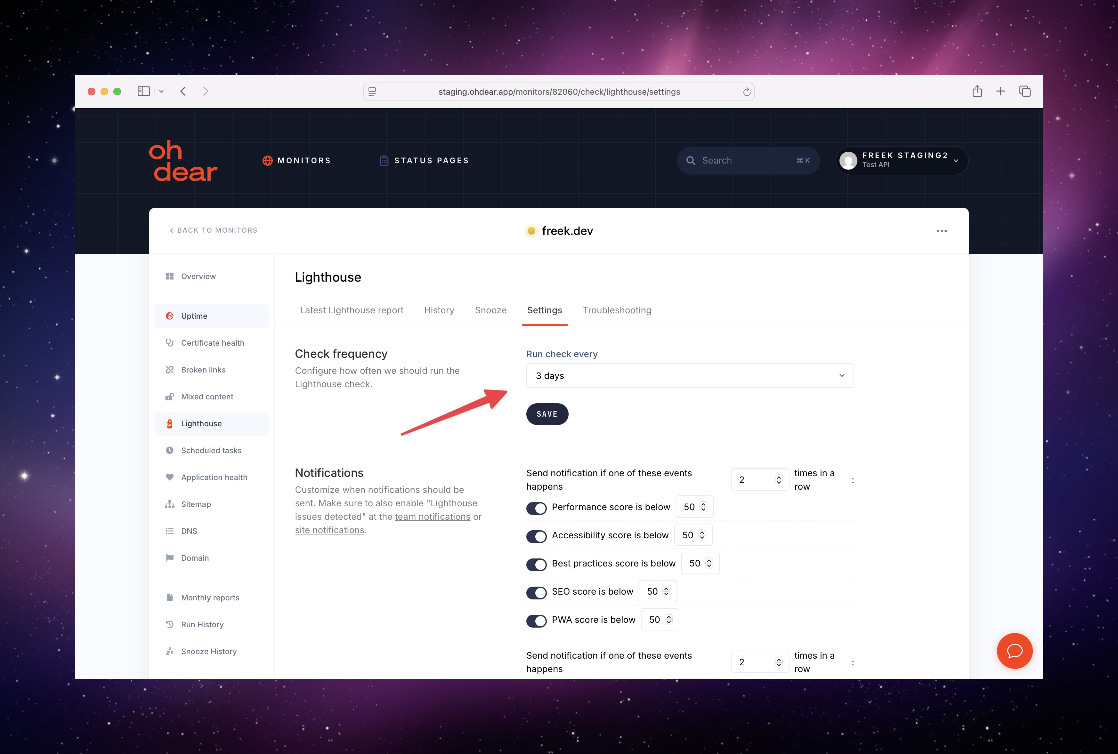
Task: Open the three-dots menu for freek.dev
Action: 942,231
